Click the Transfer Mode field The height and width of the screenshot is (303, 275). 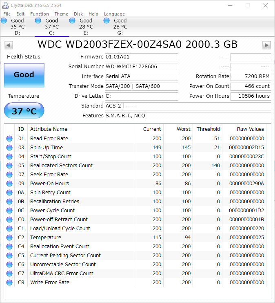click(x=141, y=87)
